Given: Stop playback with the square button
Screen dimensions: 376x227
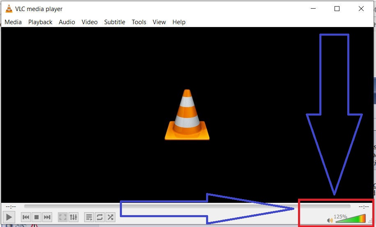Looking at the screenshot, I should click(37, 217).
